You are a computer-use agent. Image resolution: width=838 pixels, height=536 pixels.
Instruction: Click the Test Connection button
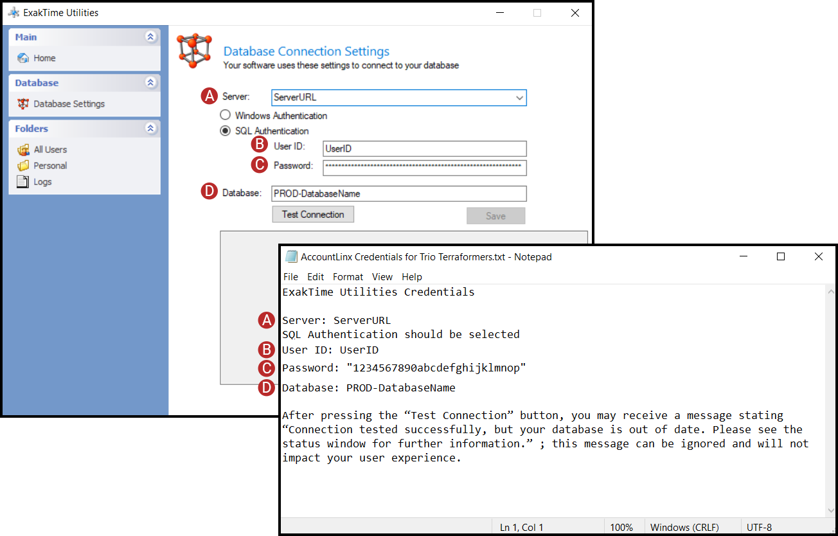(x=313, y=215)
